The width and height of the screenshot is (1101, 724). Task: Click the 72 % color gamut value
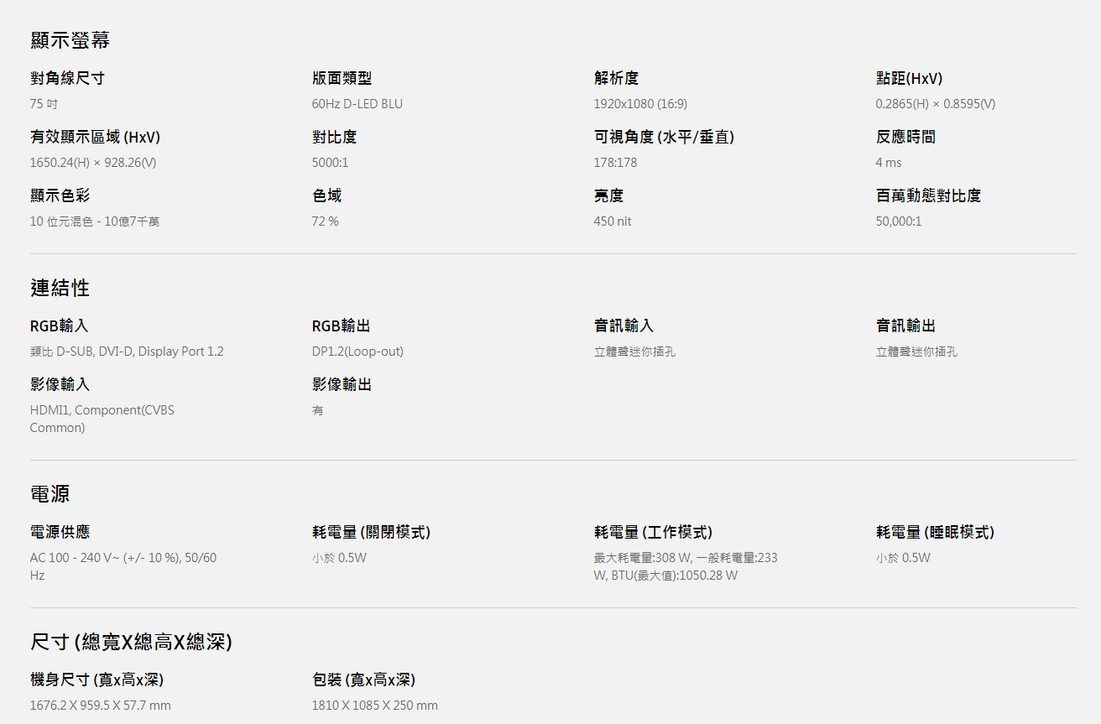point(325,221)
